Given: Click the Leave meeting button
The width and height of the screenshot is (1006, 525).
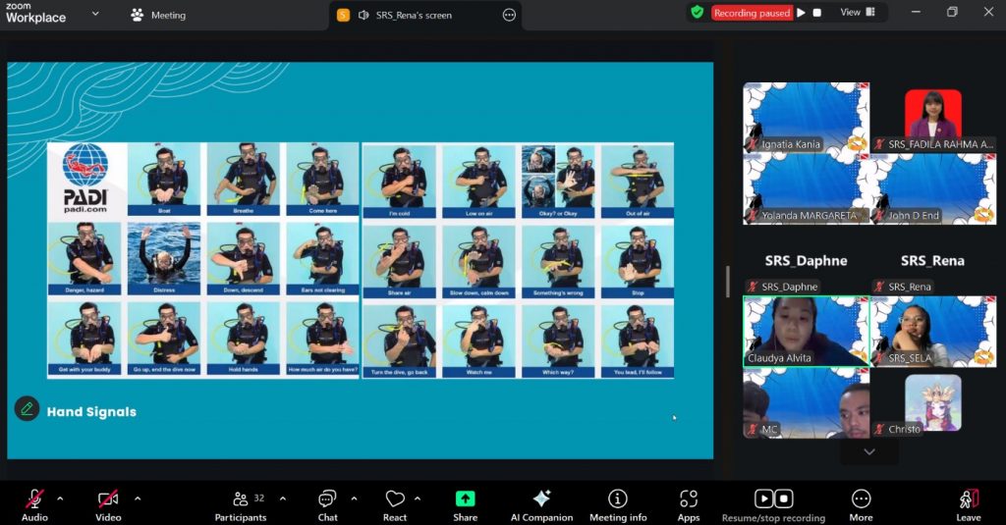Looking at the screenshot, I should tap(968, 504).
